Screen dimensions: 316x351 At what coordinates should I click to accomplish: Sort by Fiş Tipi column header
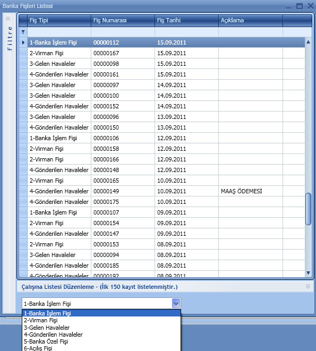click(x=59, y=20)
